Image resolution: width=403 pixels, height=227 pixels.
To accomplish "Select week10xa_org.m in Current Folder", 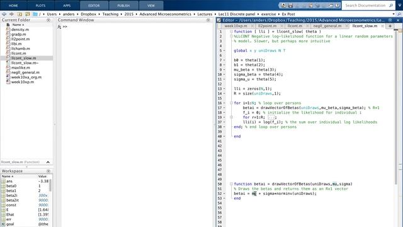I will tap(26, 77).
